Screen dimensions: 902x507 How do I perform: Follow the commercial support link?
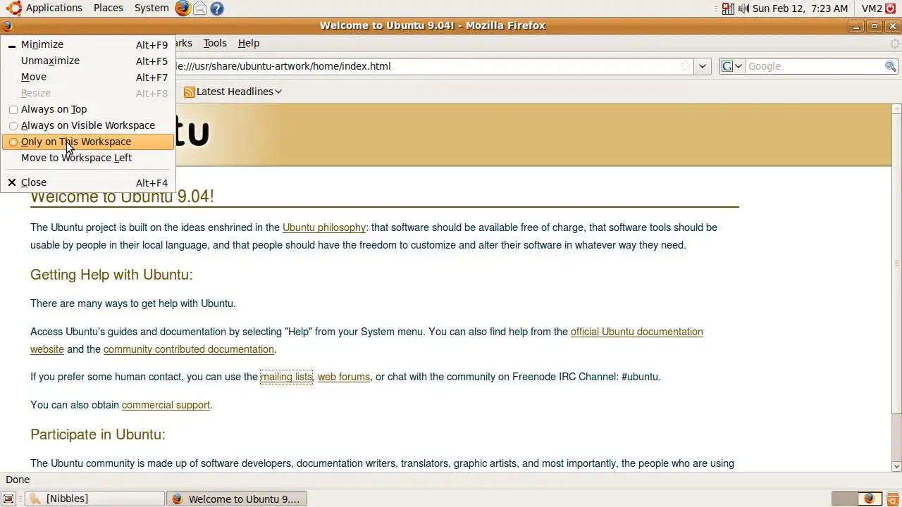point(166,405)
